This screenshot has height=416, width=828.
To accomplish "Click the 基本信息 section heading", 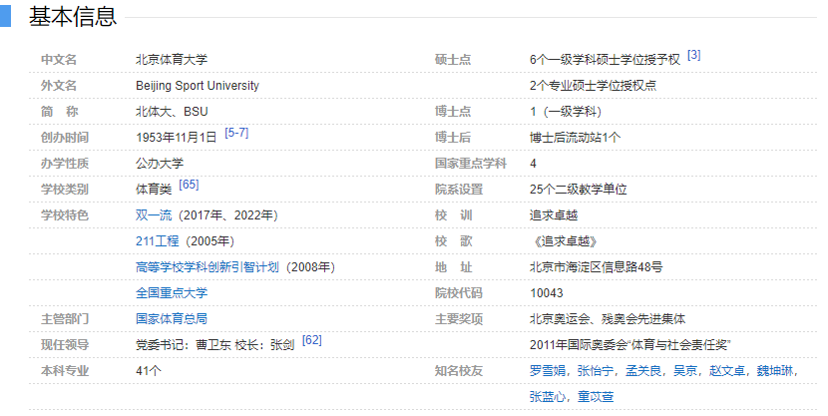I will pos(73,17).
